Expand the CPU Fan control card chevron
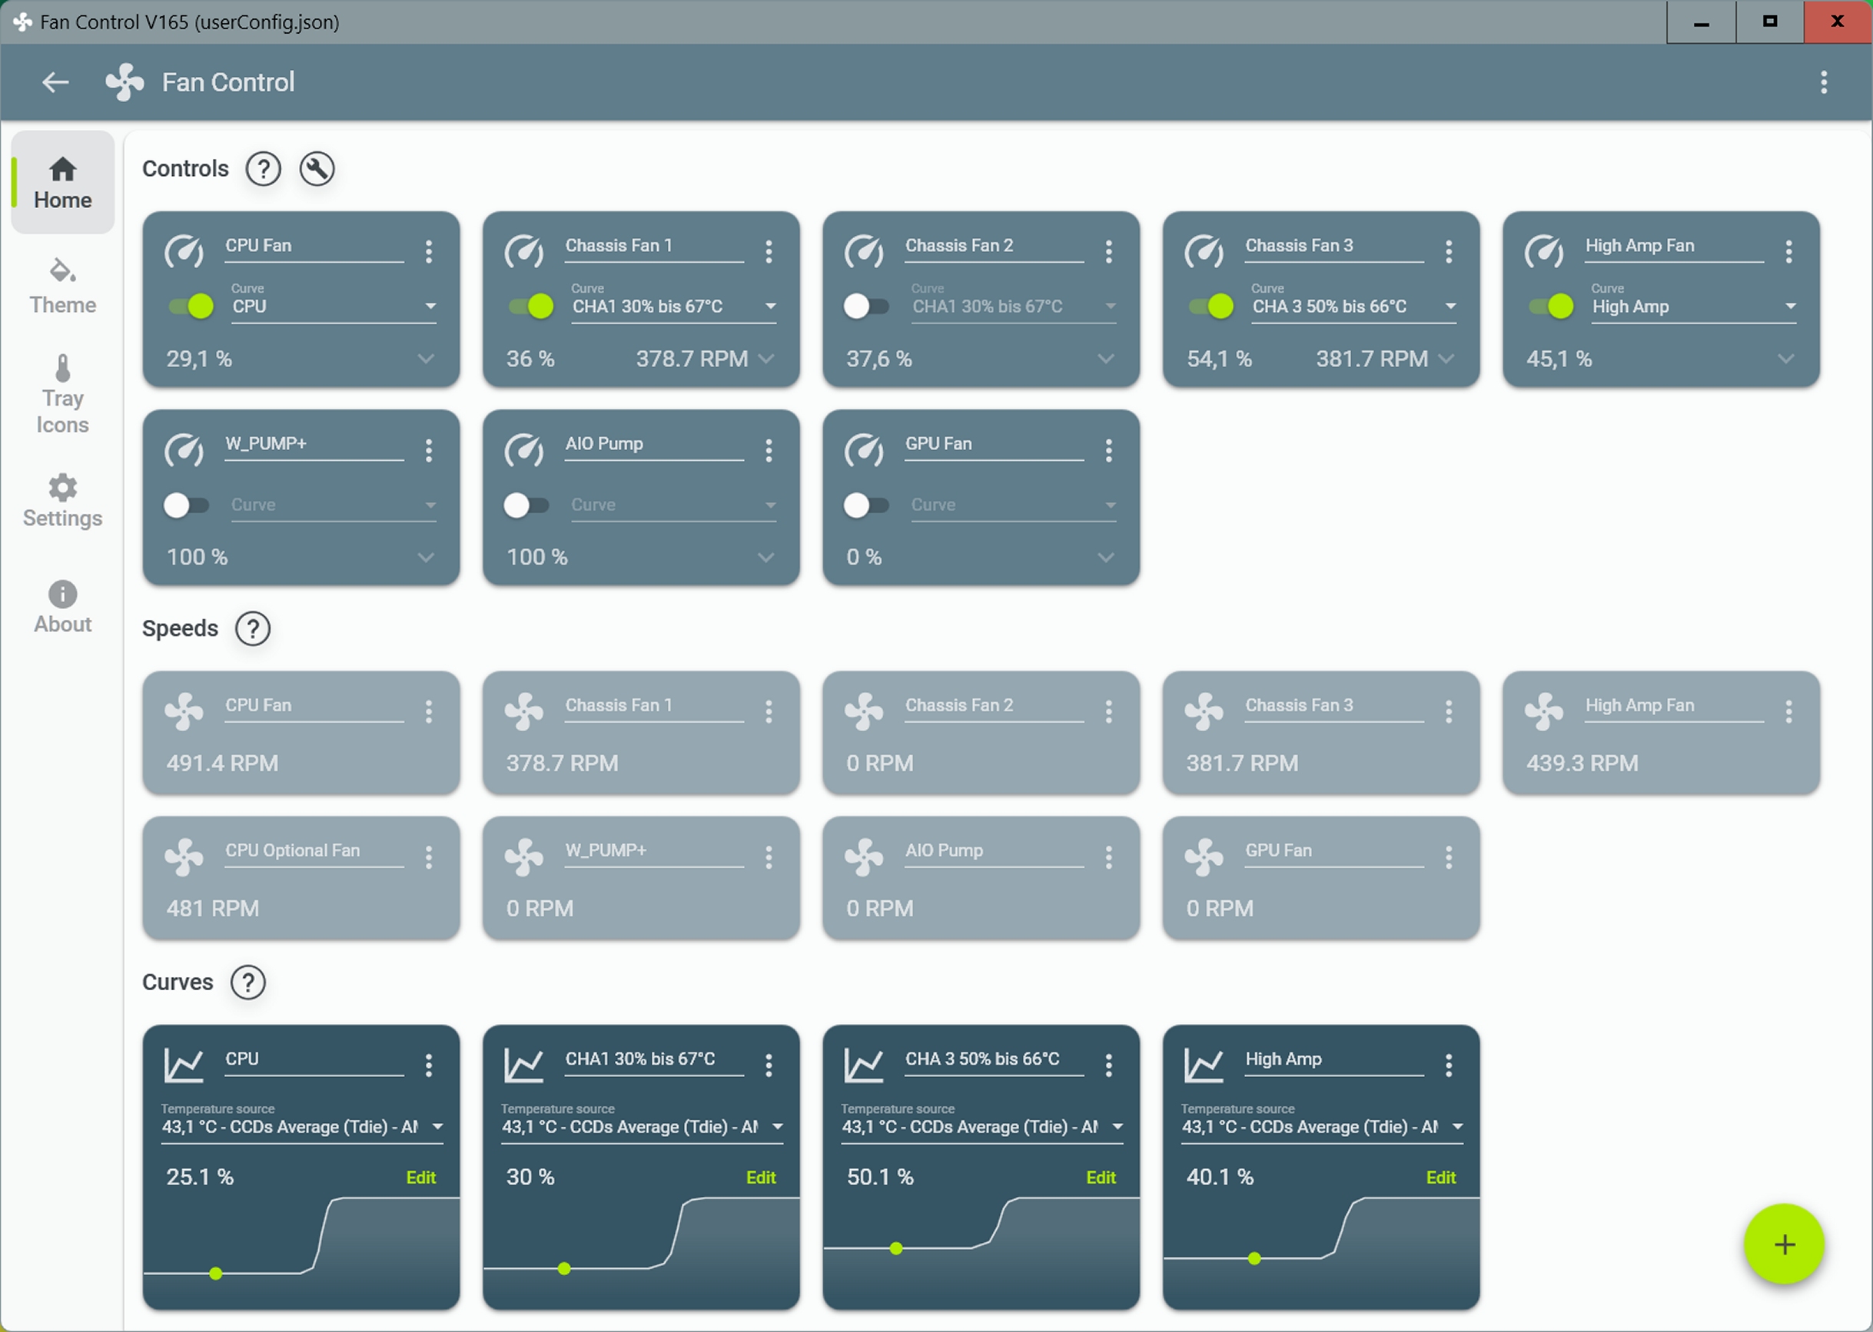This screenshot has width=1873, height=1332. 426,359
